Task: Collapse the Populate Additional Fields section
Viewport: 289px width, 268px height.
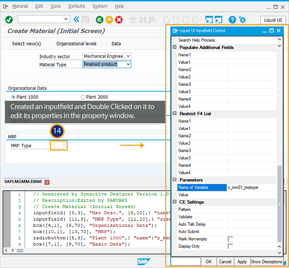Action: pyautogui.click(x=175, y=47)
